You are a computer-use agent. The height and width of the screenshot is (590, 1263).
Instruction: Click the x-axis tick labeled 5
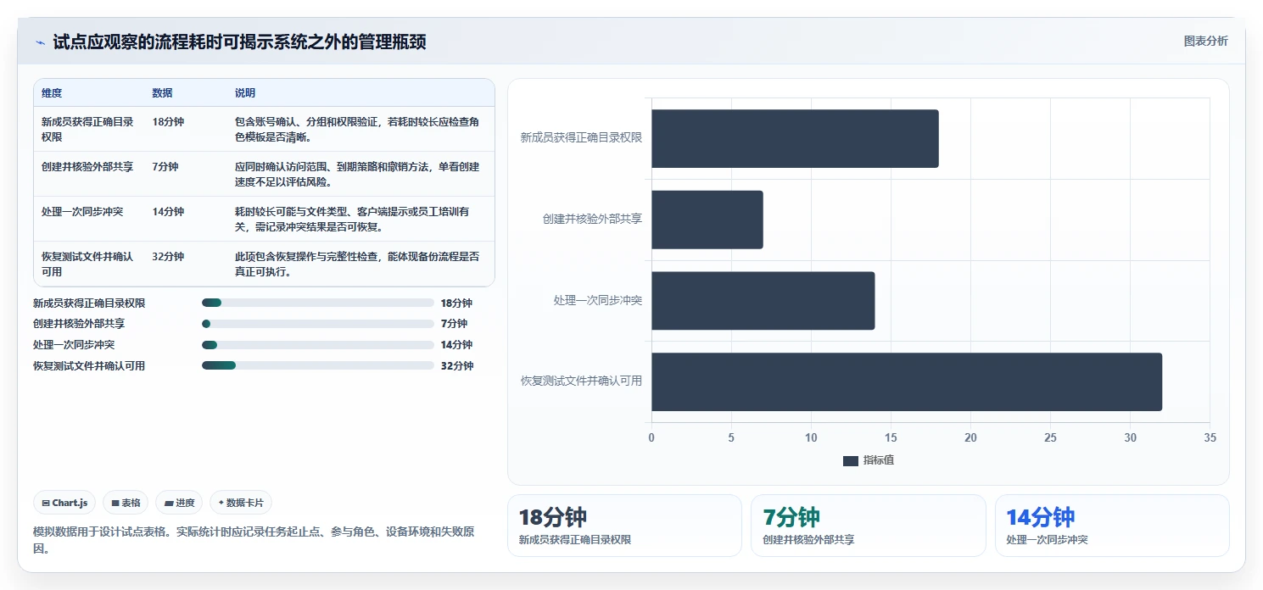click(731, 437)
